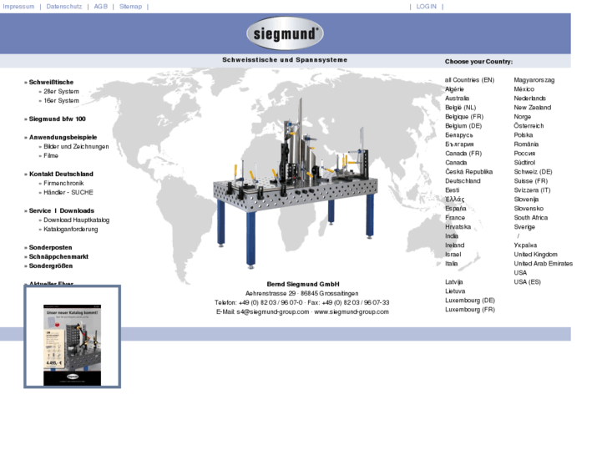Choose India country link
The height and width of the screenshot is (455, 607).
click(452, 236)
